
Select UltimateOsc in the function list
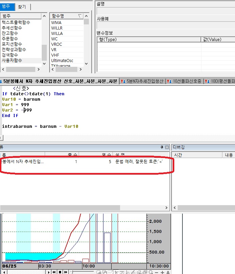[62, 60]
